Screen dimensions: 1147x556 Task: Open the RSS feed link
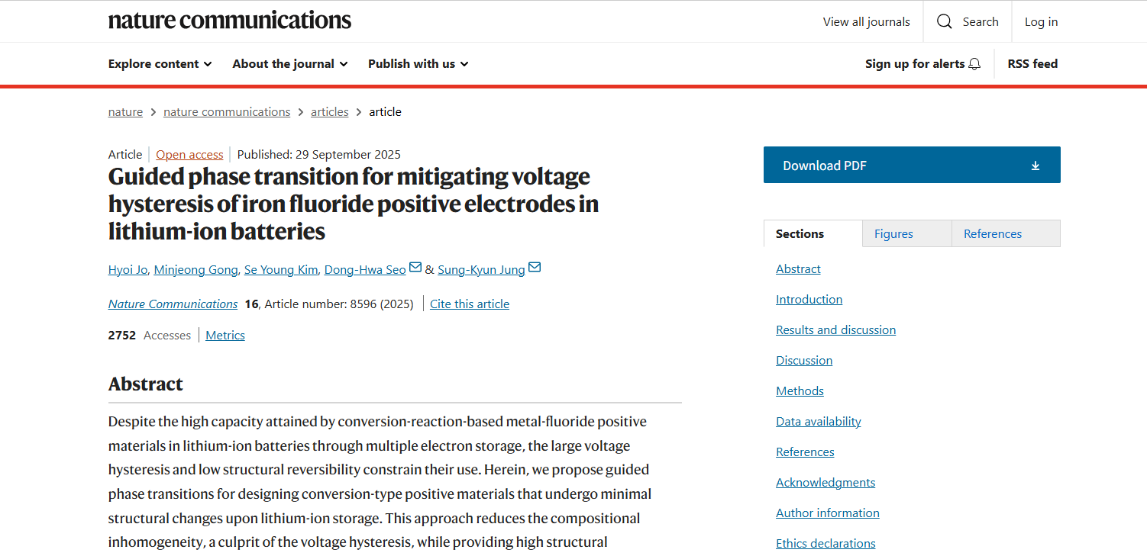1032,64
